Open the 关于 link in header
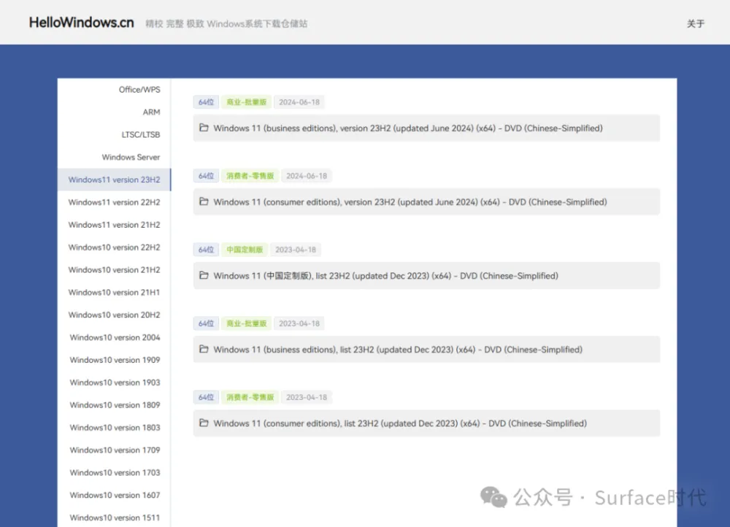730x527 pixels. pos(695,23)
